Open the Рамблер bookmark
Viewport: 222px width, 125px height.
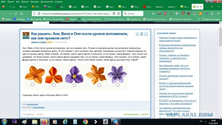pyautogui.click(x=19, y=19)
